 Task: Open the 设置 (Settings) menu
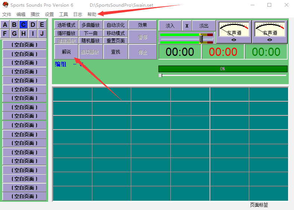[x=49, y=15]
